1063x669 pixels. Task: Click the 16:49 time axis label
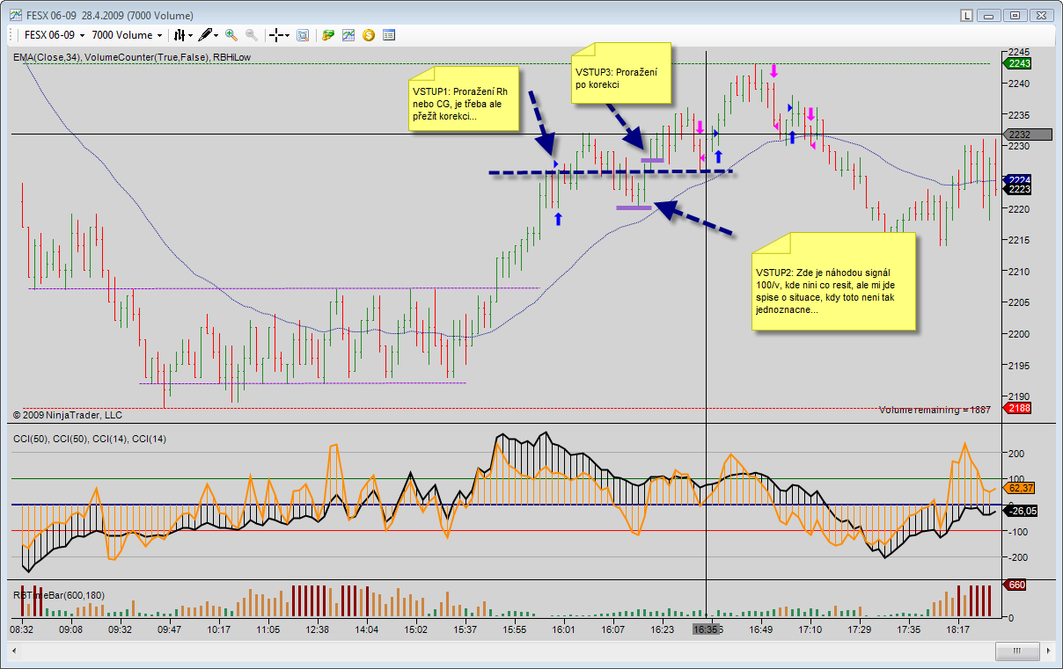[x=761, y=629]
